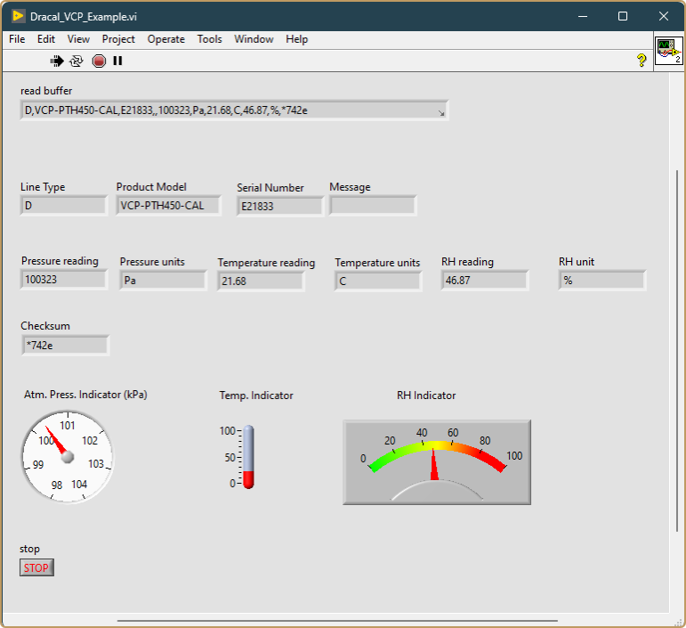Pause the VI with the Pause icon
Viewport: 686px width, 628px height.
[x=117, y=61]
